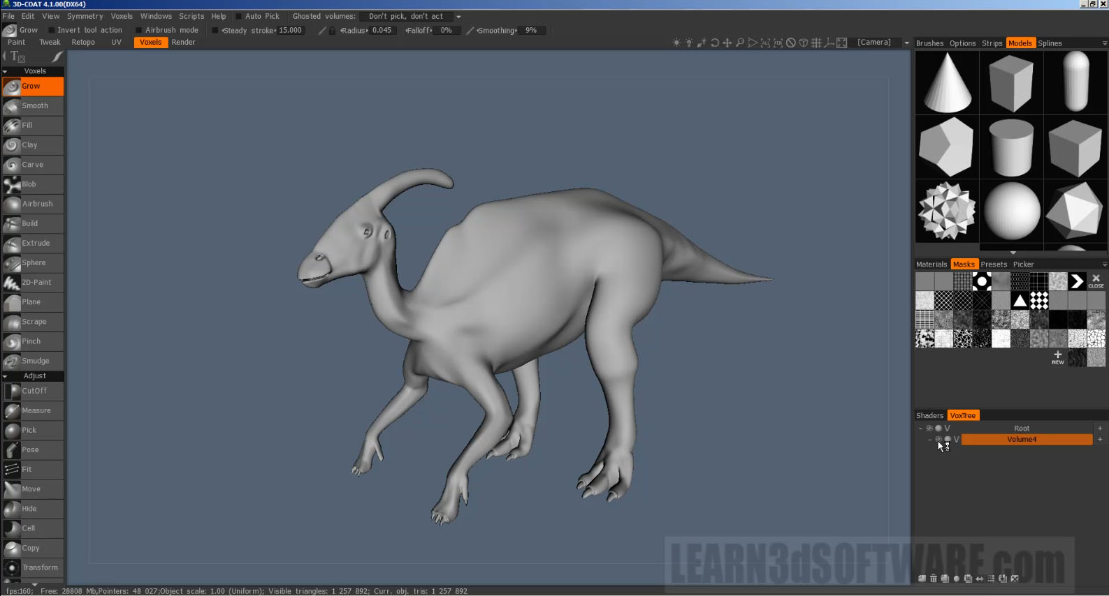Click the NEW mask button
1109x596 pixels.
click(x=1058, y=358)
